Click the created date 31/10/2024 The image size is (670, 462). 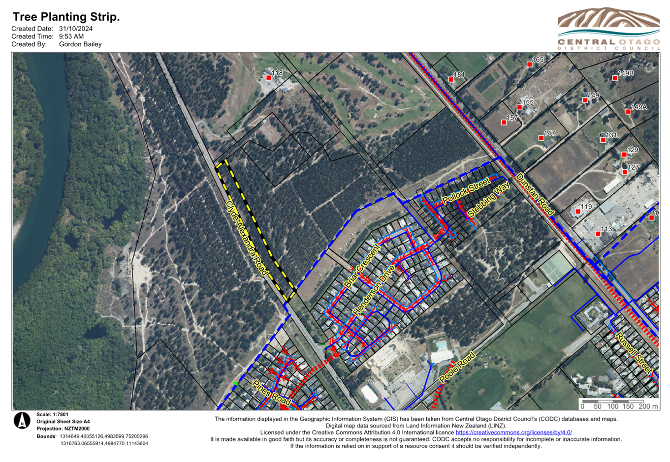(x=76, y=29)
